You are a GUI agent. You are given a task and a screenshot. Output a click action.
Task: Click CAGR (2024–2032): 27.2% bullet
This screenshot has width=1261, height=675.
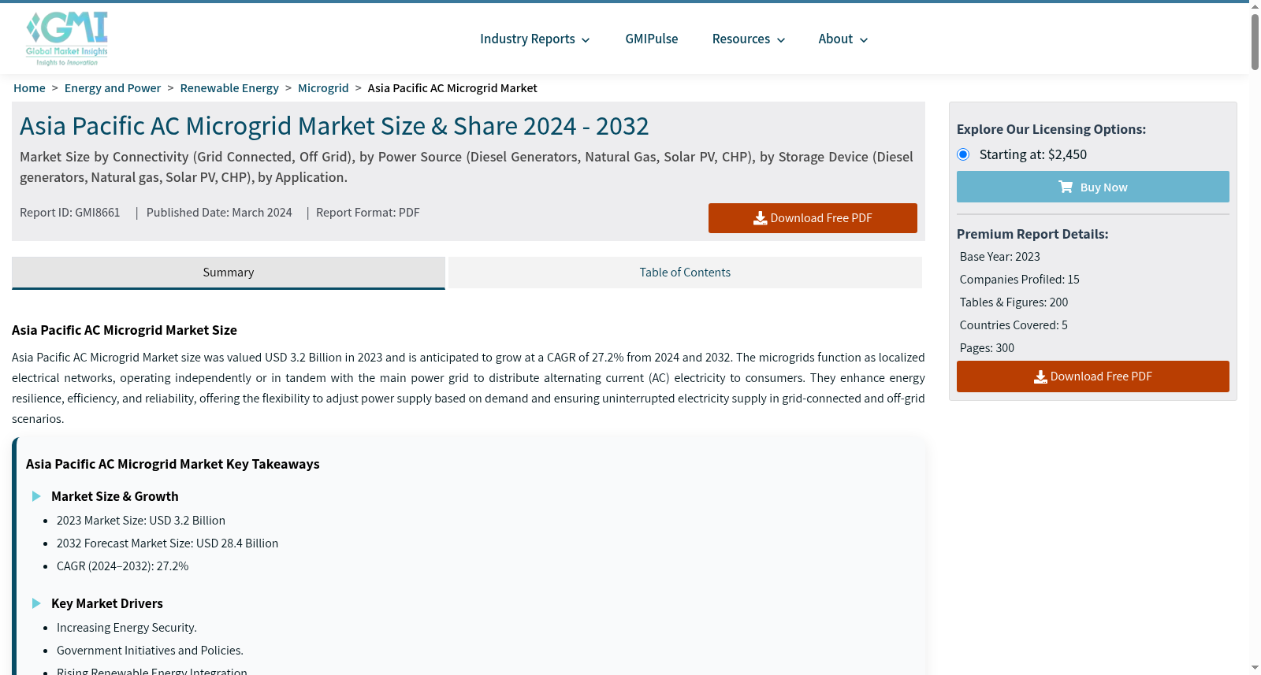pyautogui.click(x=123, y=566)
